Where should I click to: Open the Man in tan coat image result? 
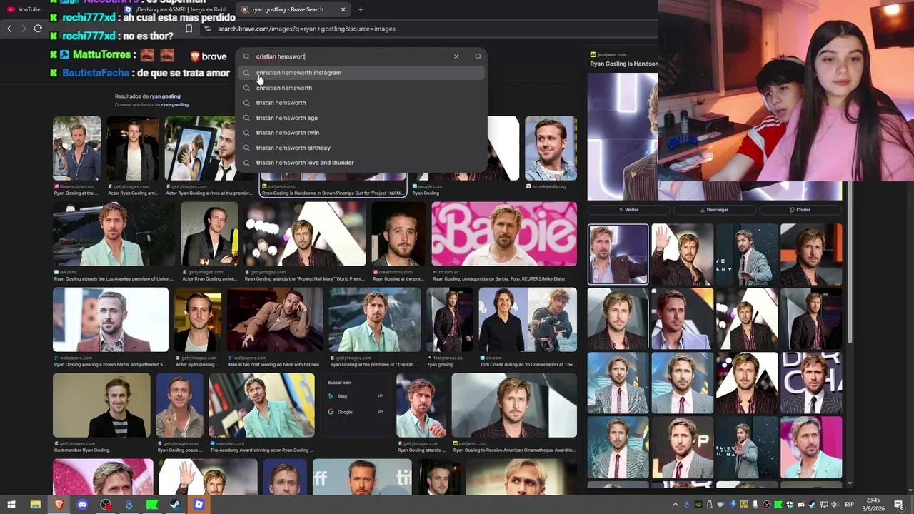click(x=275, y=320)
